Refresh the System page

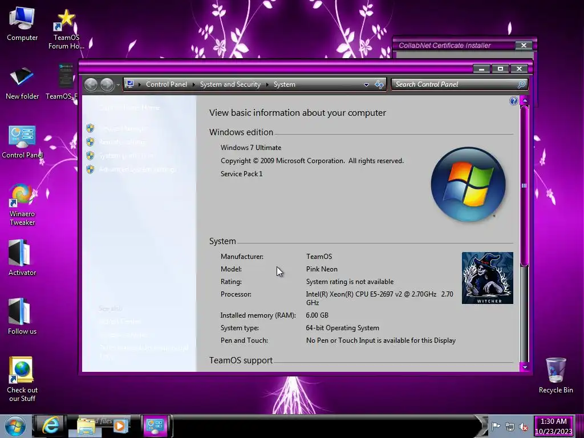click(x=379, y=84)
